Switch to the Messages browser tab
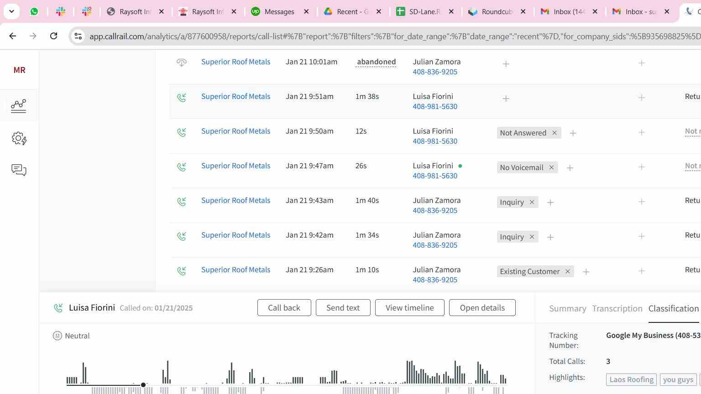The height and width of the screenshot is (394, 701). pyautogui.click(x=280, y=11)
